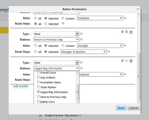Click dialog scrollbar up arrow
Image resolution: width=149 pixels, height=120 pixels.
[x=139, y=14]
